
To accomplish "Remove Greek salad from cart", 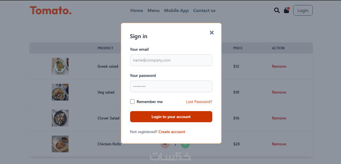I will [279, 66].
